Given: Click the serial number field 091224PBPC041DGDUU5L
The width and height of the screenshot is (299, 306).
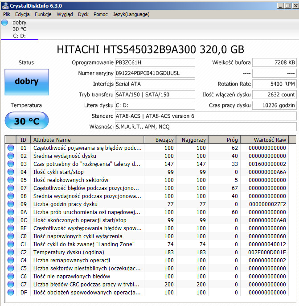Looking at the screenshot, I should coord(155,73).
